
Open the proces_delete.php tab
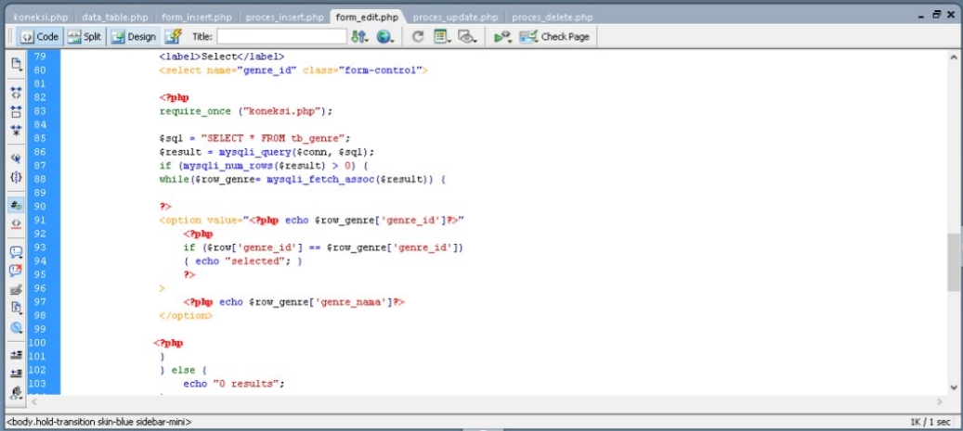point(553,18)
